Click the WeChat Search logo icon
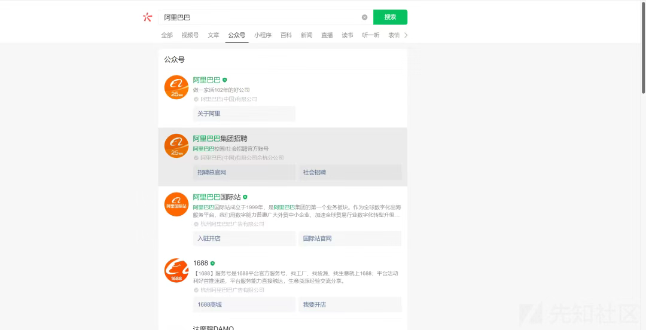Screen dimensions: 646x330 click(148, 17)
